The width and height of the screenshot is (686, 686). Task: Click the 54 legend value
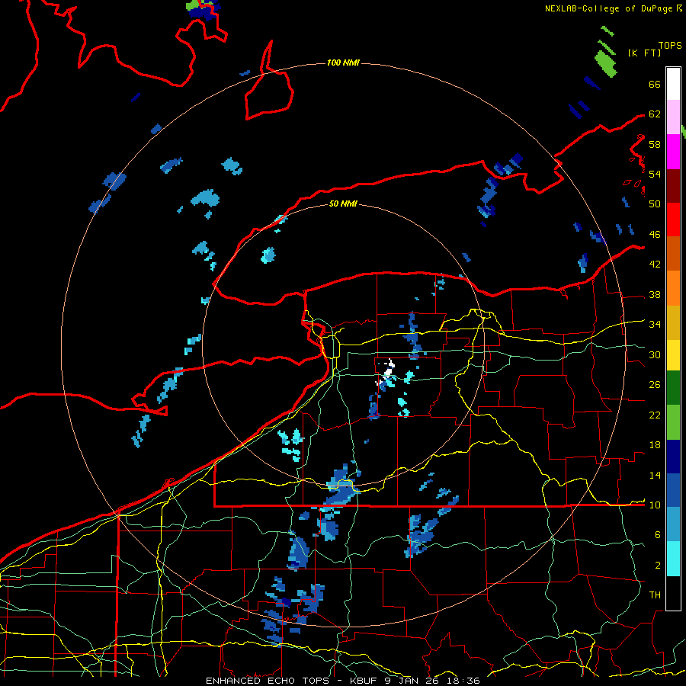pos(655,174)
